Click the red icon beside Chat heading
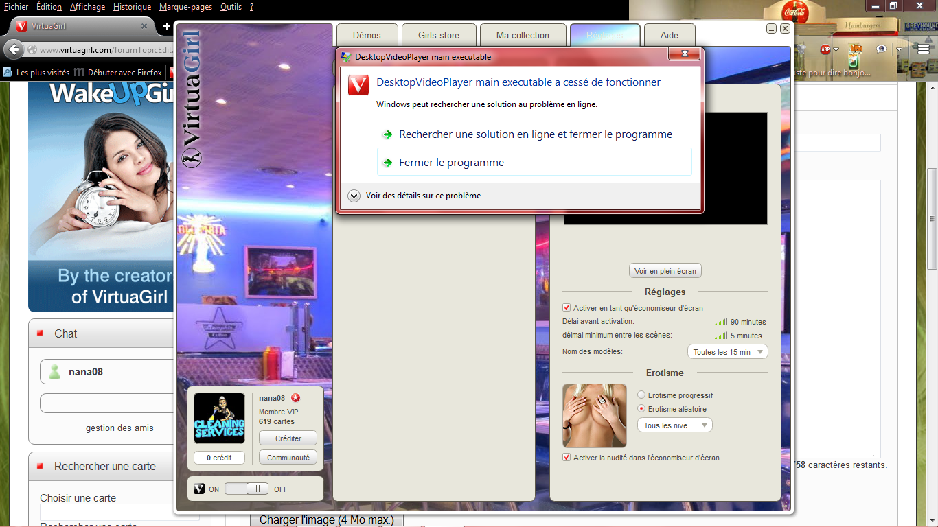Viewport: 938px width, 527px height. 40,333
